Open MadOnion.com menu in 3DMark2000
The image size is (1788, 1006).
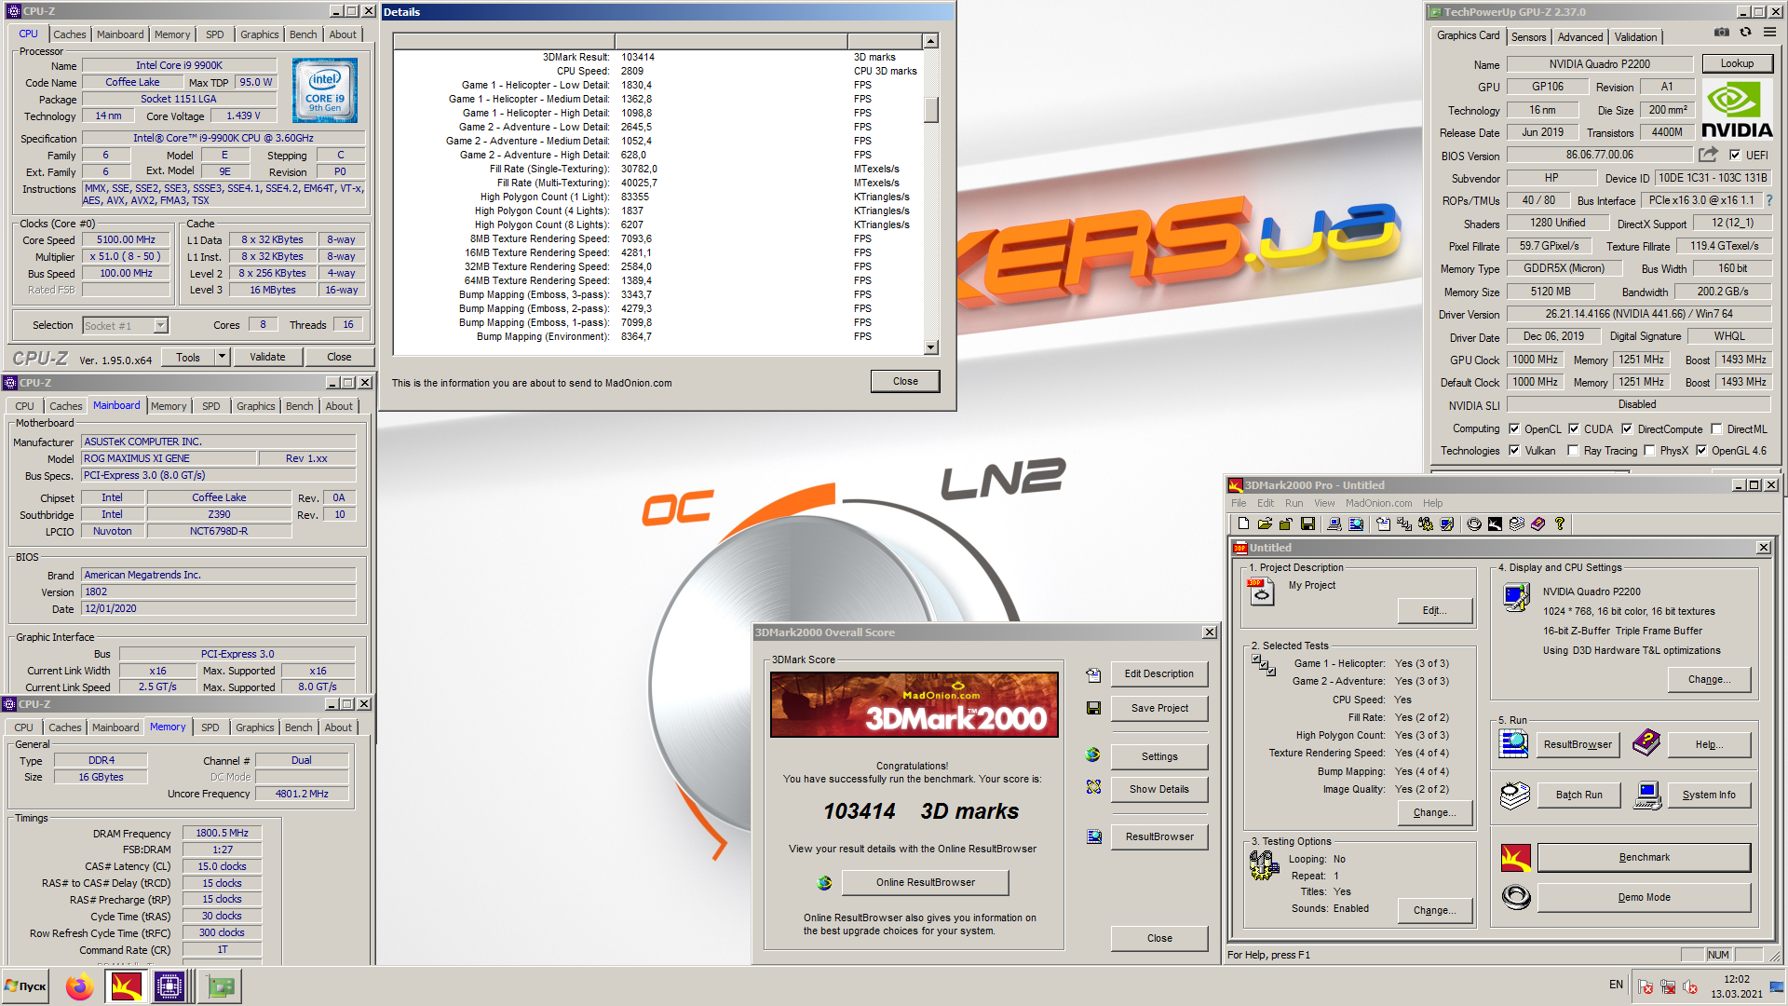pyautogui.click(x=1378, y=503)
